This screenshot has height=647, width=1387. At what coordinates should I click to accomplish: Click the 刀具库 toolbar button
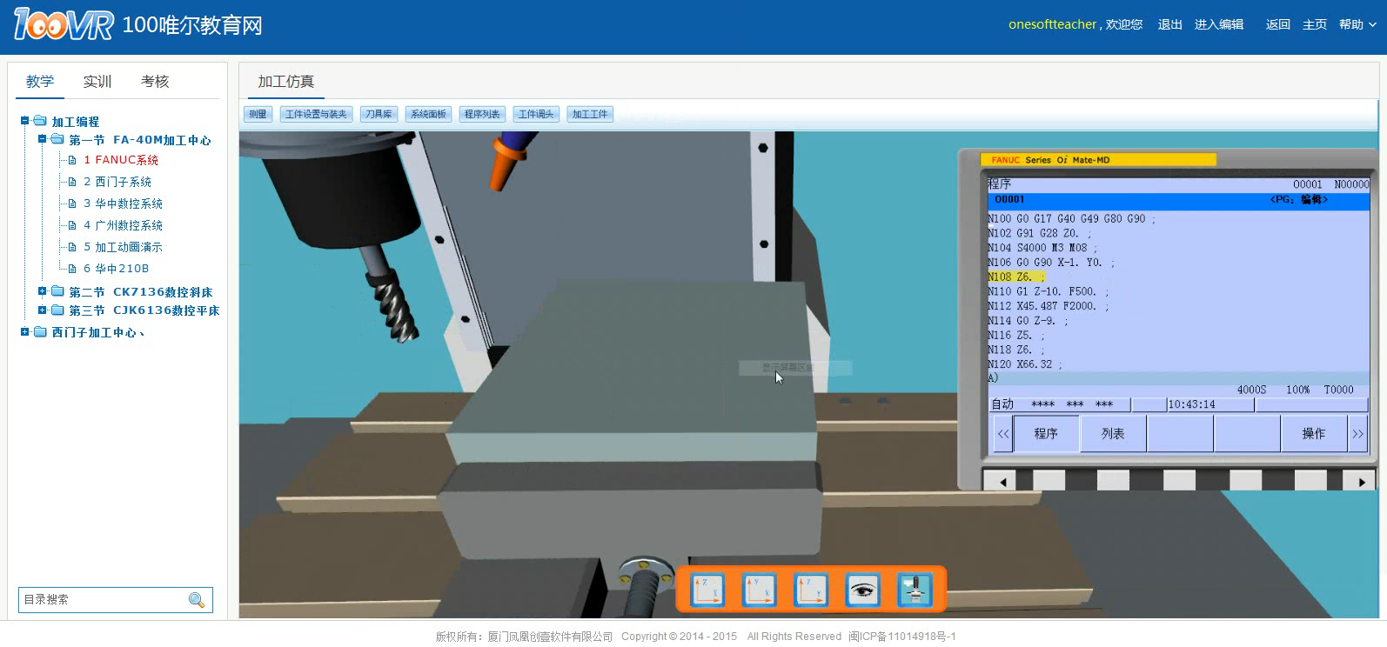pyautogui.click(x=379, y=114)
